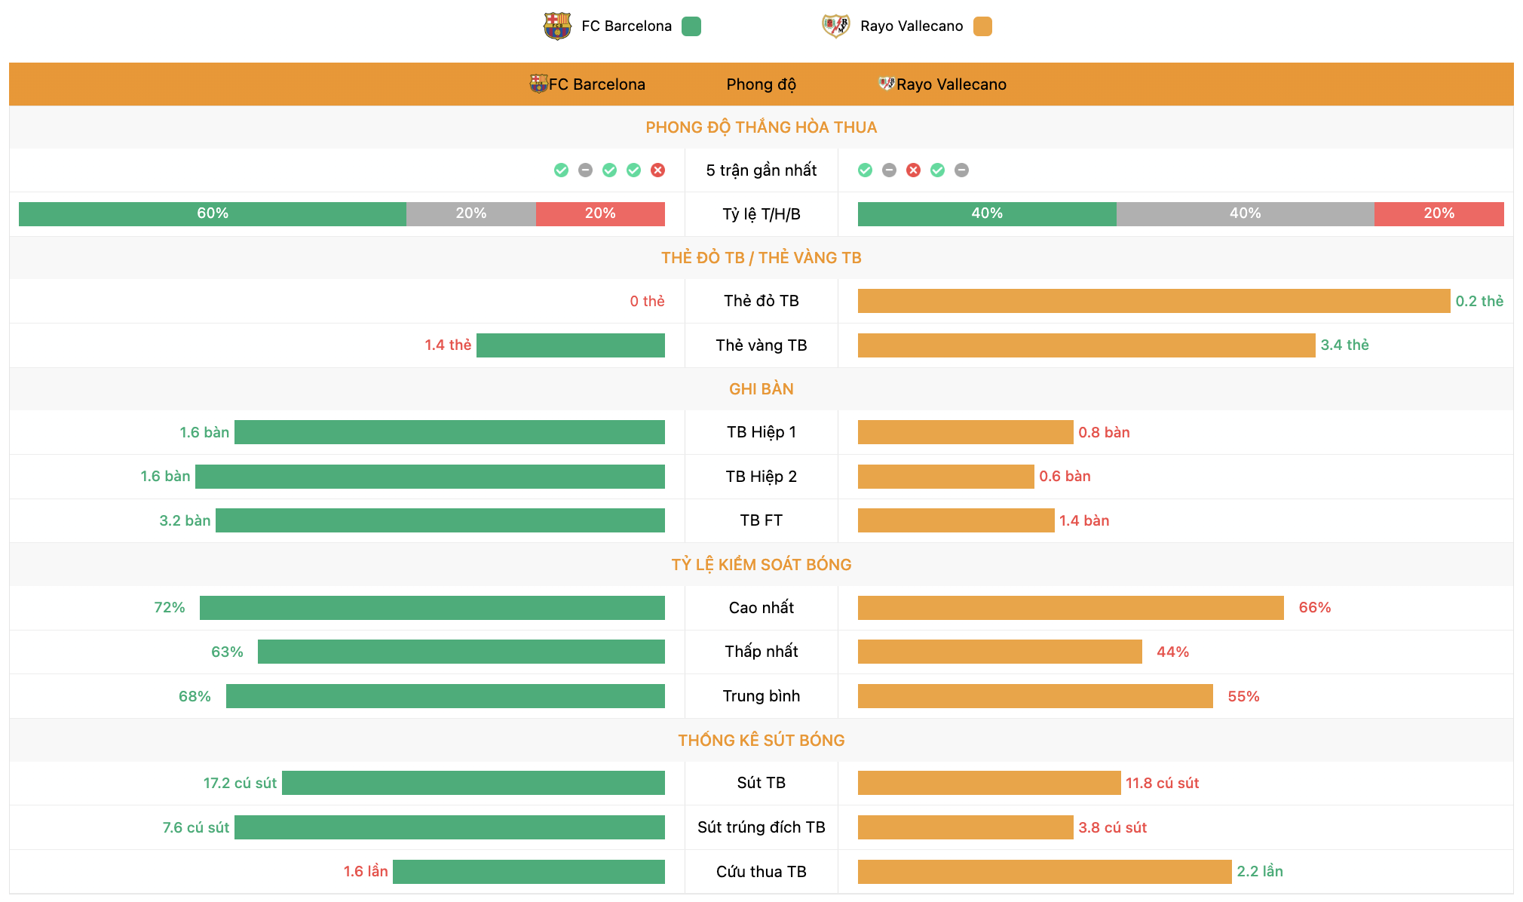This screenshot has width=1523, height=902.
Task: Click the FC Barcelona crest in the legend
Action: point(557,26)
